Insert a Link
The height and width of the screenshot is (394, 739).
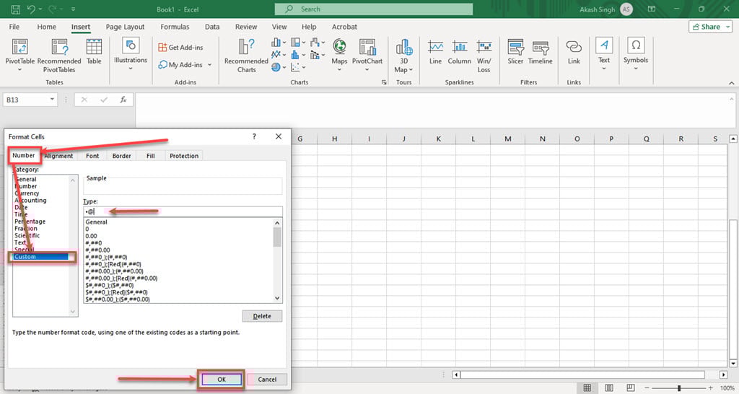pyautogui.click(x=574, y=52)
